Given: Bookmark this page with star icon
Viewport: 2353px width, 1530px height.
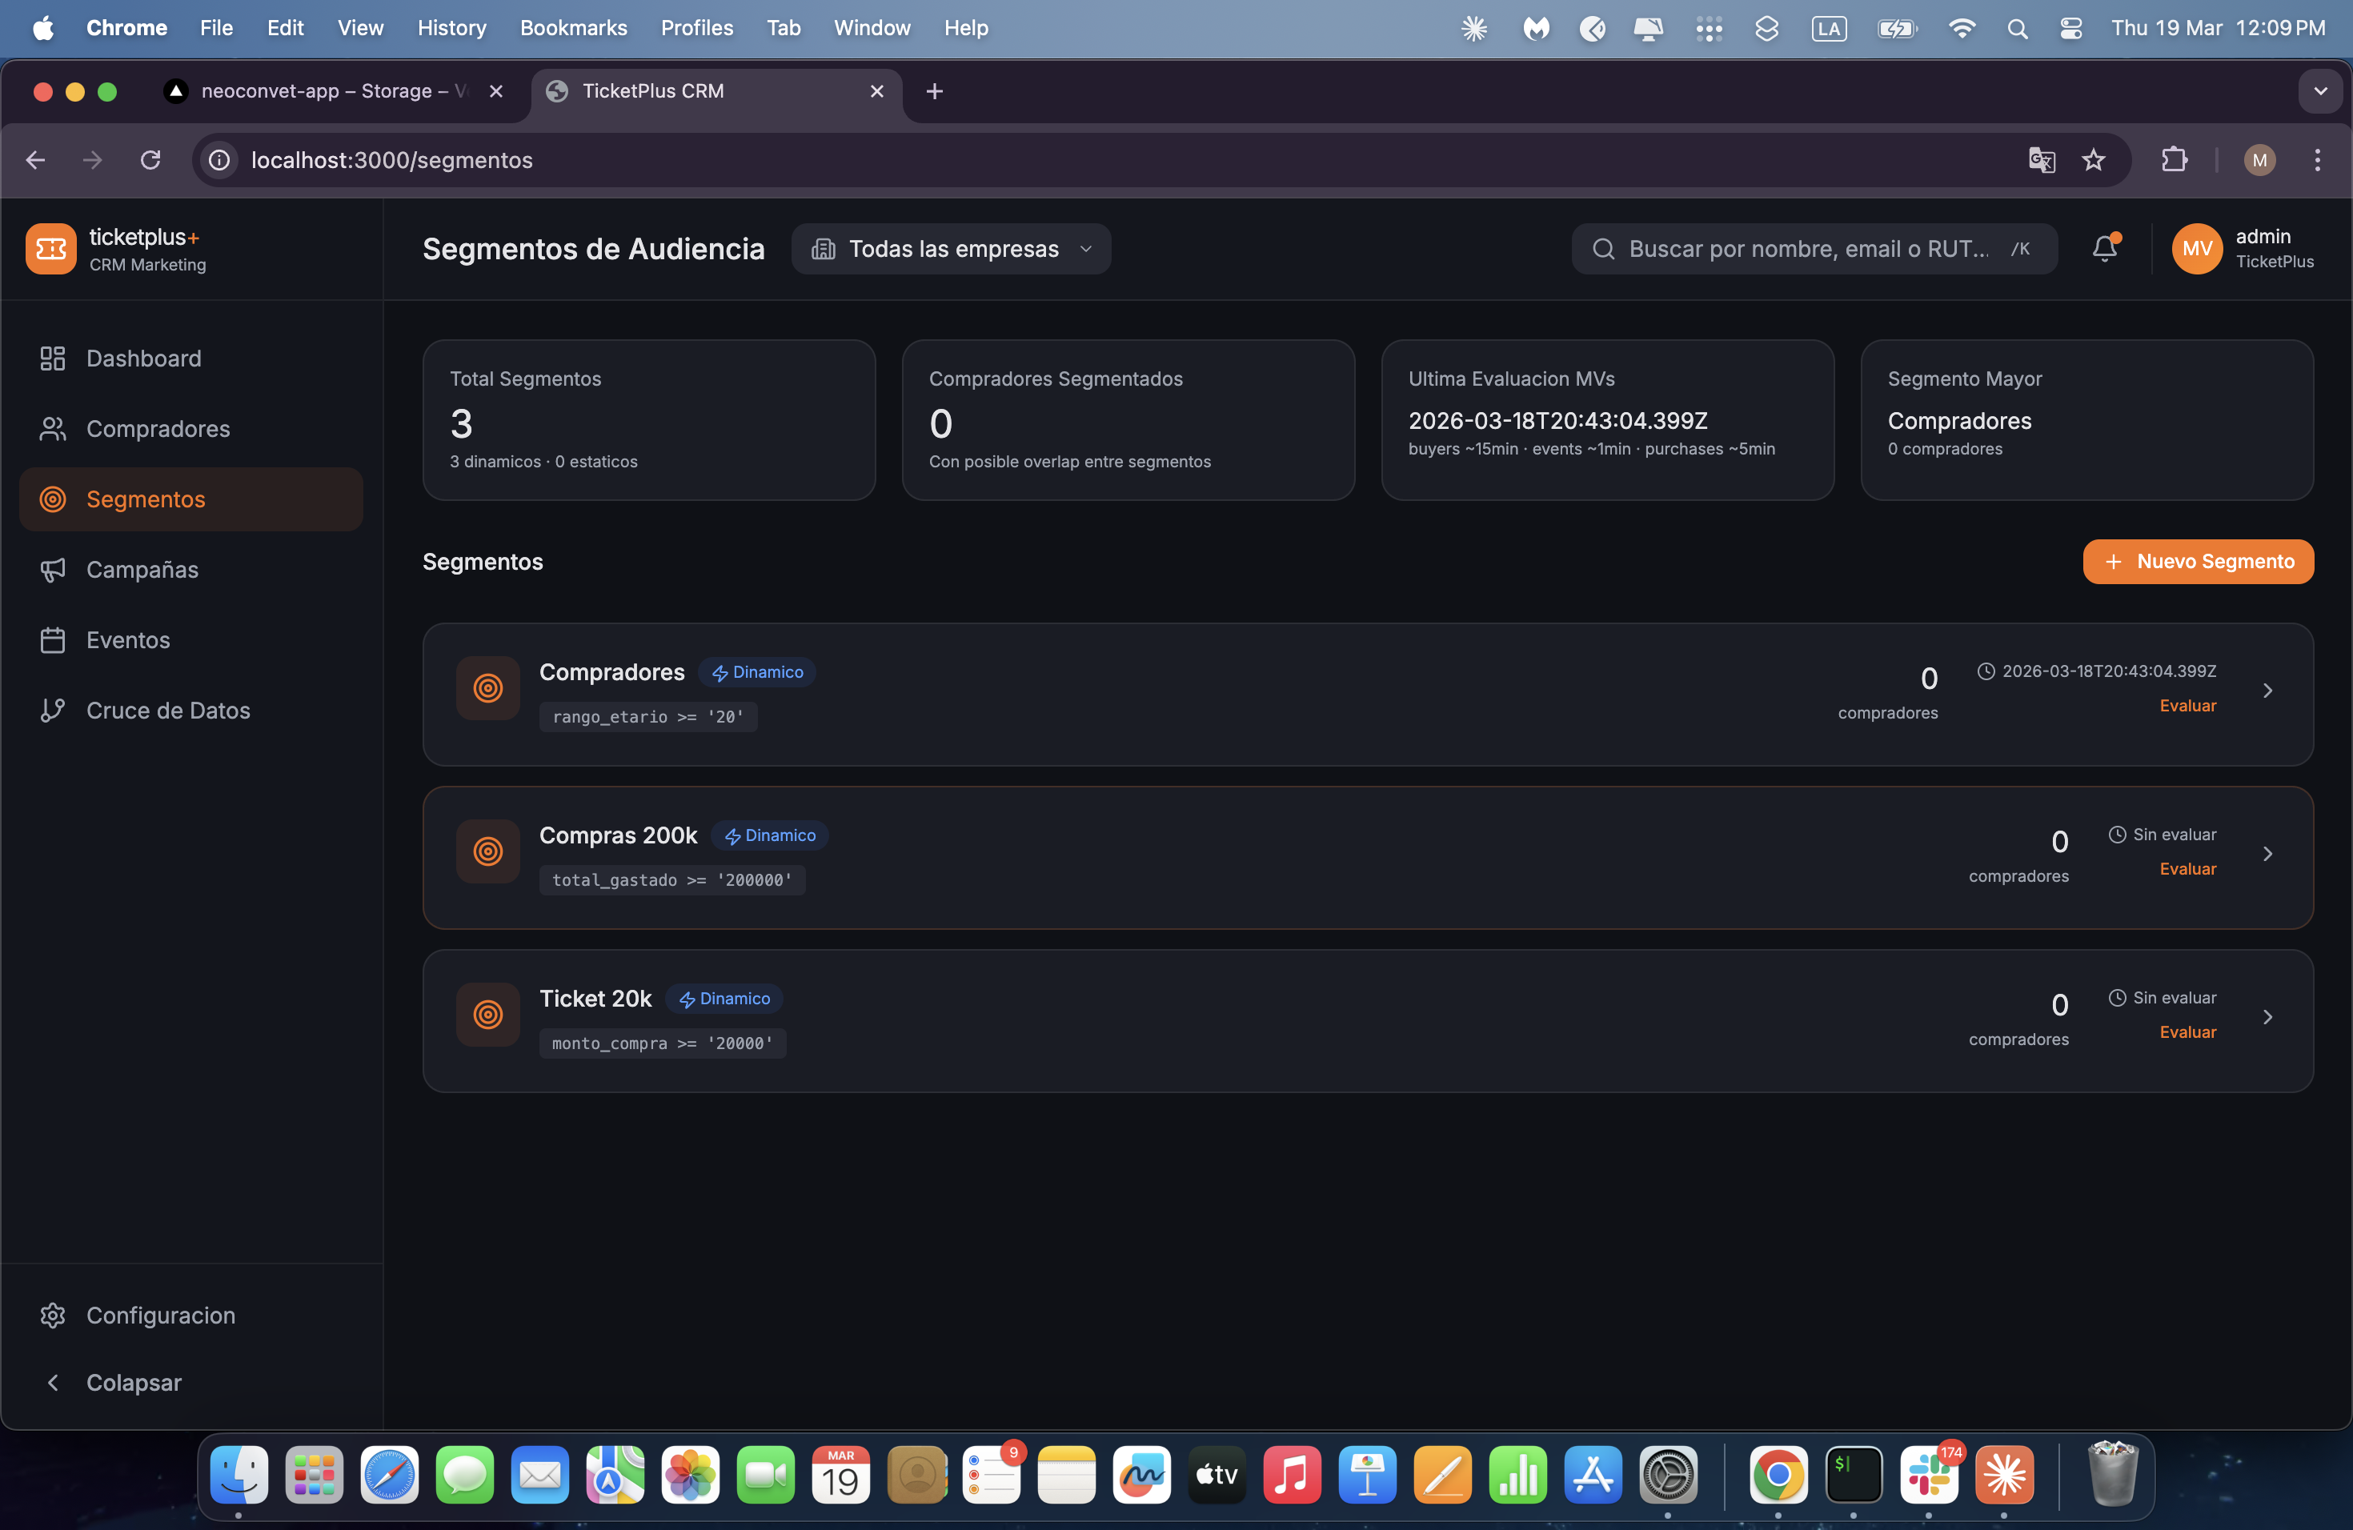Looking at the screenshot, I should (x=2093, y=160).
